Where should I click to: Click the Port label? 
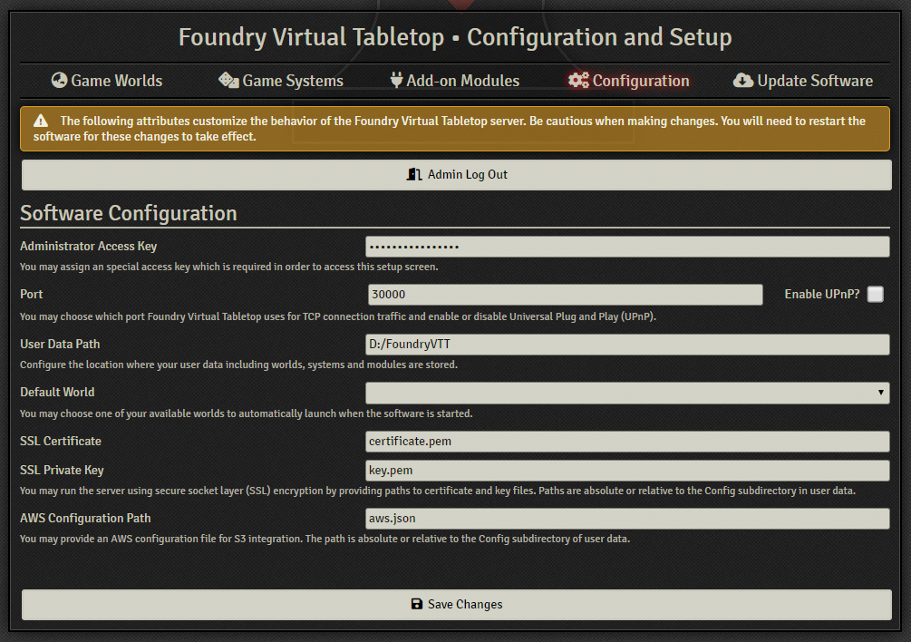(x=32, y=294)
